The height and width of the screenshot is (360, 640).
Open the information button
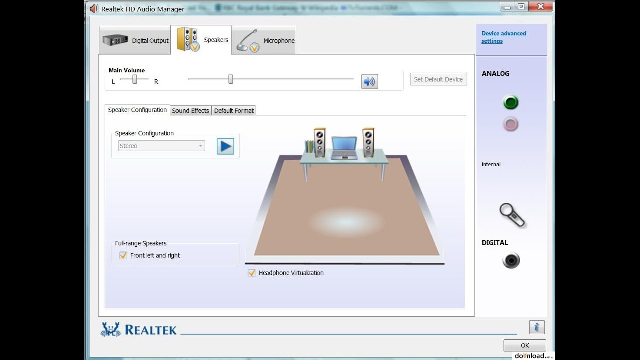tap(537, 327)
